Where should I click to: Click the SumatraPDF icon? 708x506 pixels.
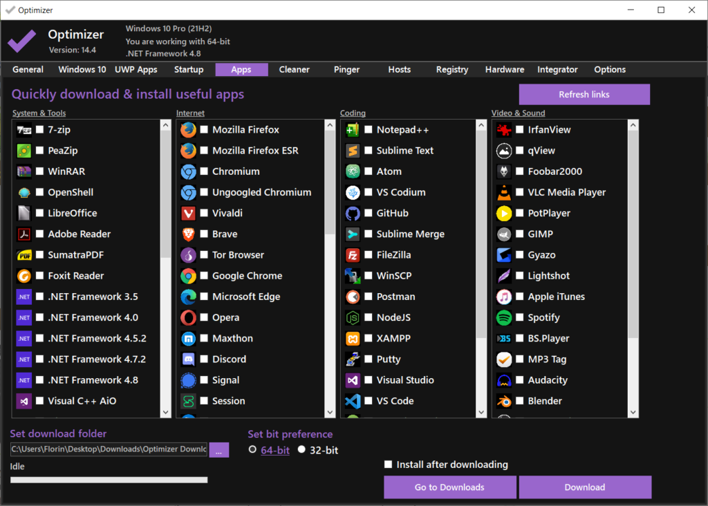coord(24,255)
